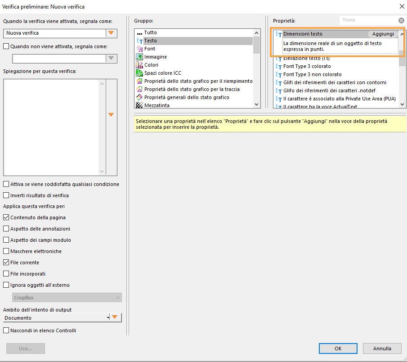Image resolution: width=407 pixels, height=362 pixels.
Task: Click the Colori group icon
Action: click(x=139, y=65)
